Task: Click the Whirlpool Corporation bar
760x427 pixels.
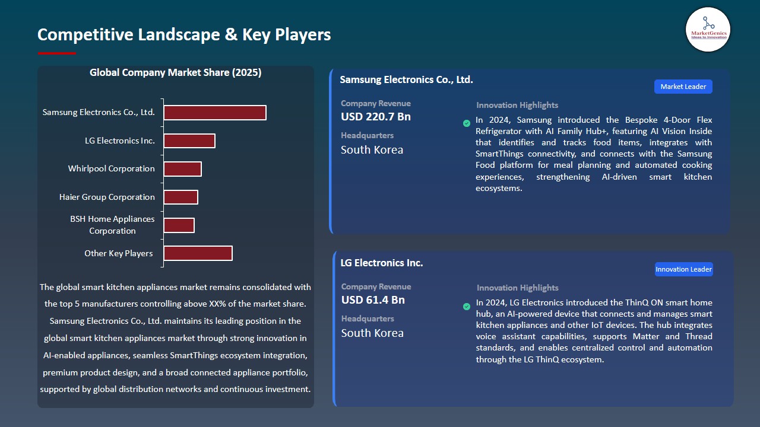Action: [x=183, y=168]
